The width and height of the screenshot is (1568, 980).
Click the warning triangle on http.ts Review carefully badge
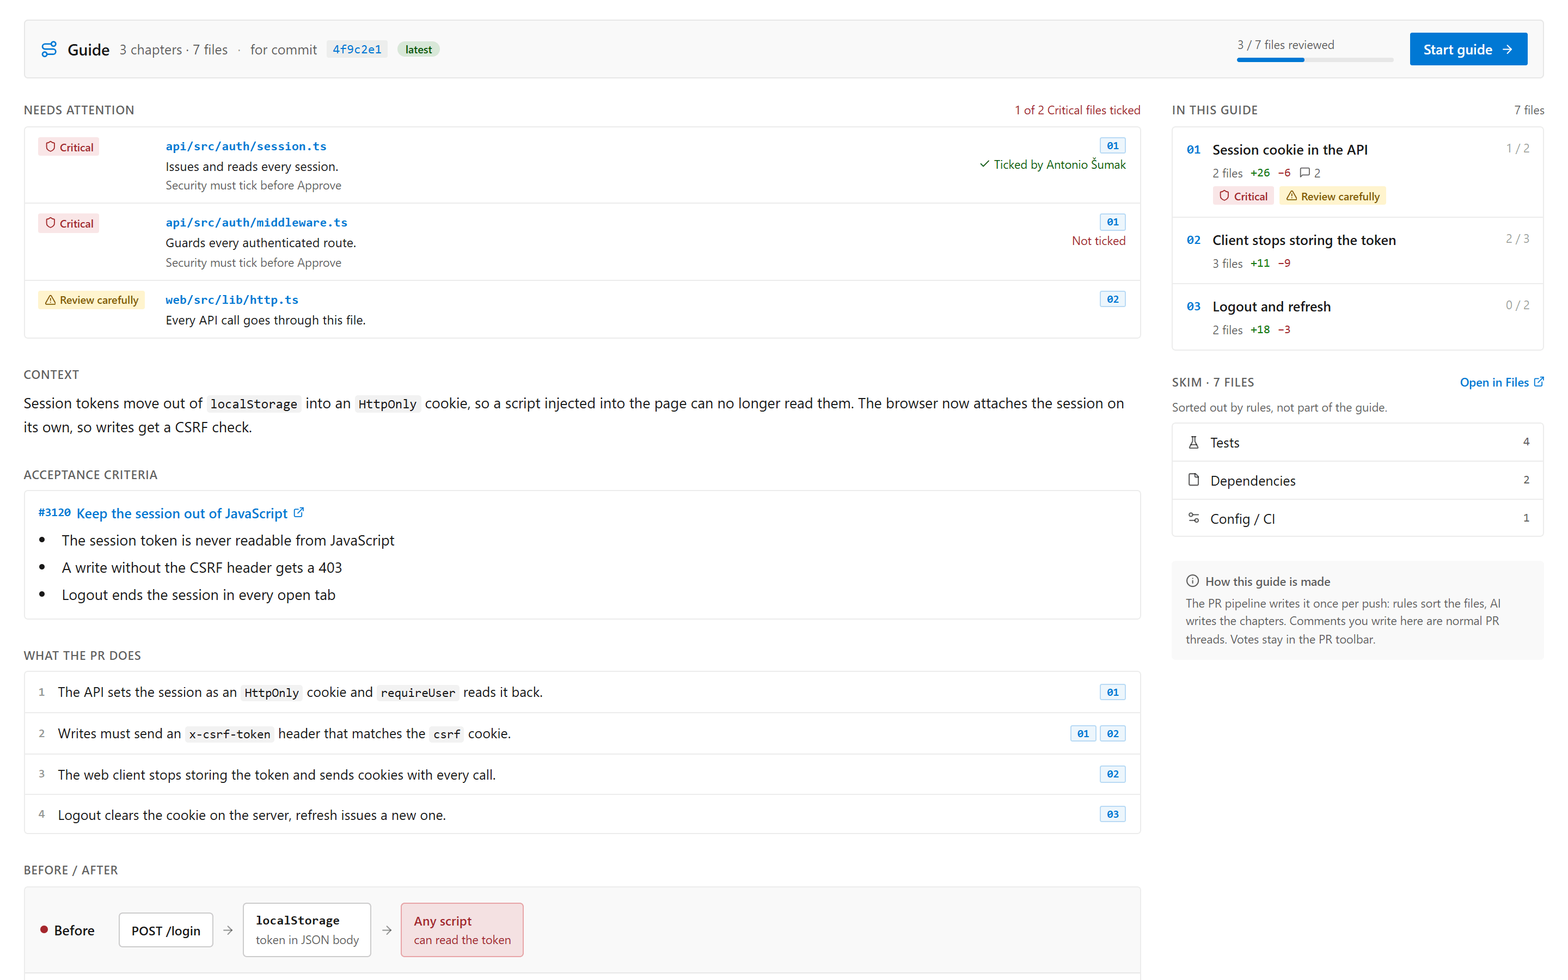point(51,299)
